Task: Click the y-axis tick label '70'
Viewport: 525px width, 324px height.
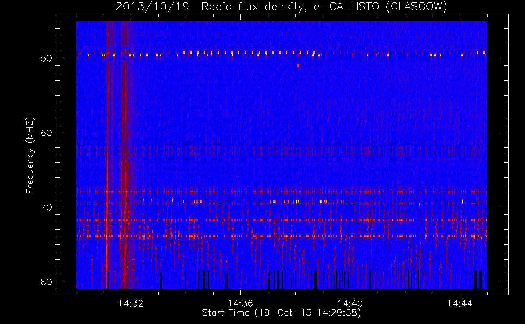Action: point(46,207)
